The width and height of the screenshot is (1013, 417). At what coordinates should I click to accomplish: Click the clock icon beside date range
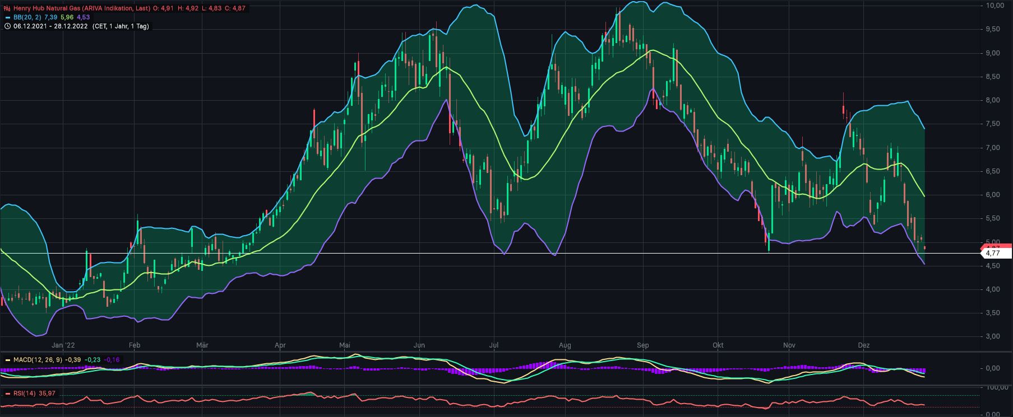tap(7, 26)
